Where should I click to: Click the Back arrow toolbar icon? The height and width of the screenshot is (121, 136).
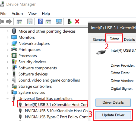coord(2,21)
